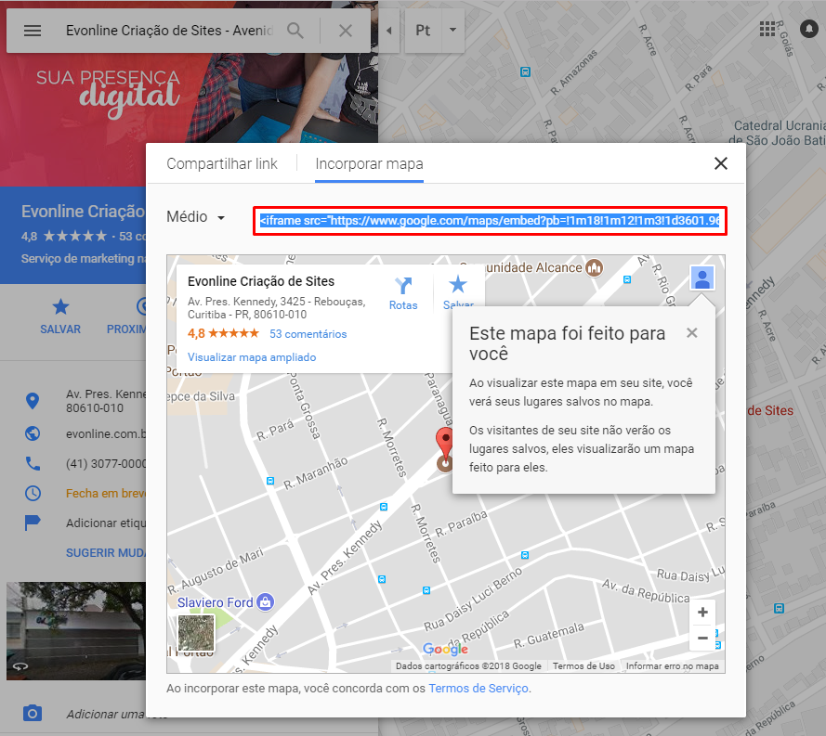Open the Pt input language tool
The image size is (826, 736).
pos(423,31)
